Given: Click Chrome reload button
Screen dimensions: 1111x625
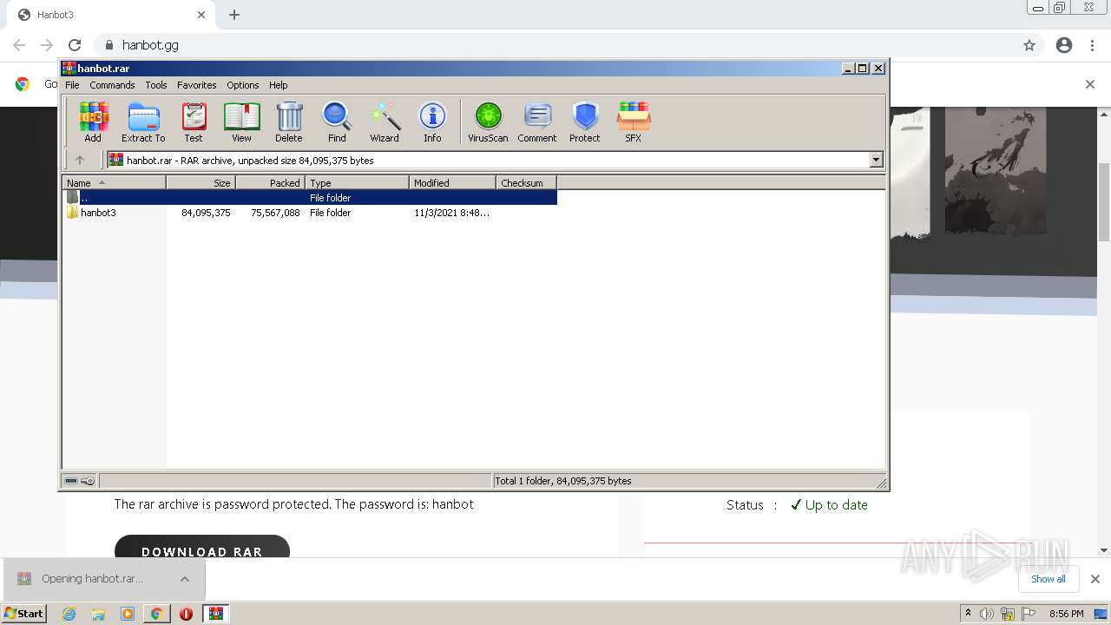Looking at the screenshot, I should coord(75,45).
